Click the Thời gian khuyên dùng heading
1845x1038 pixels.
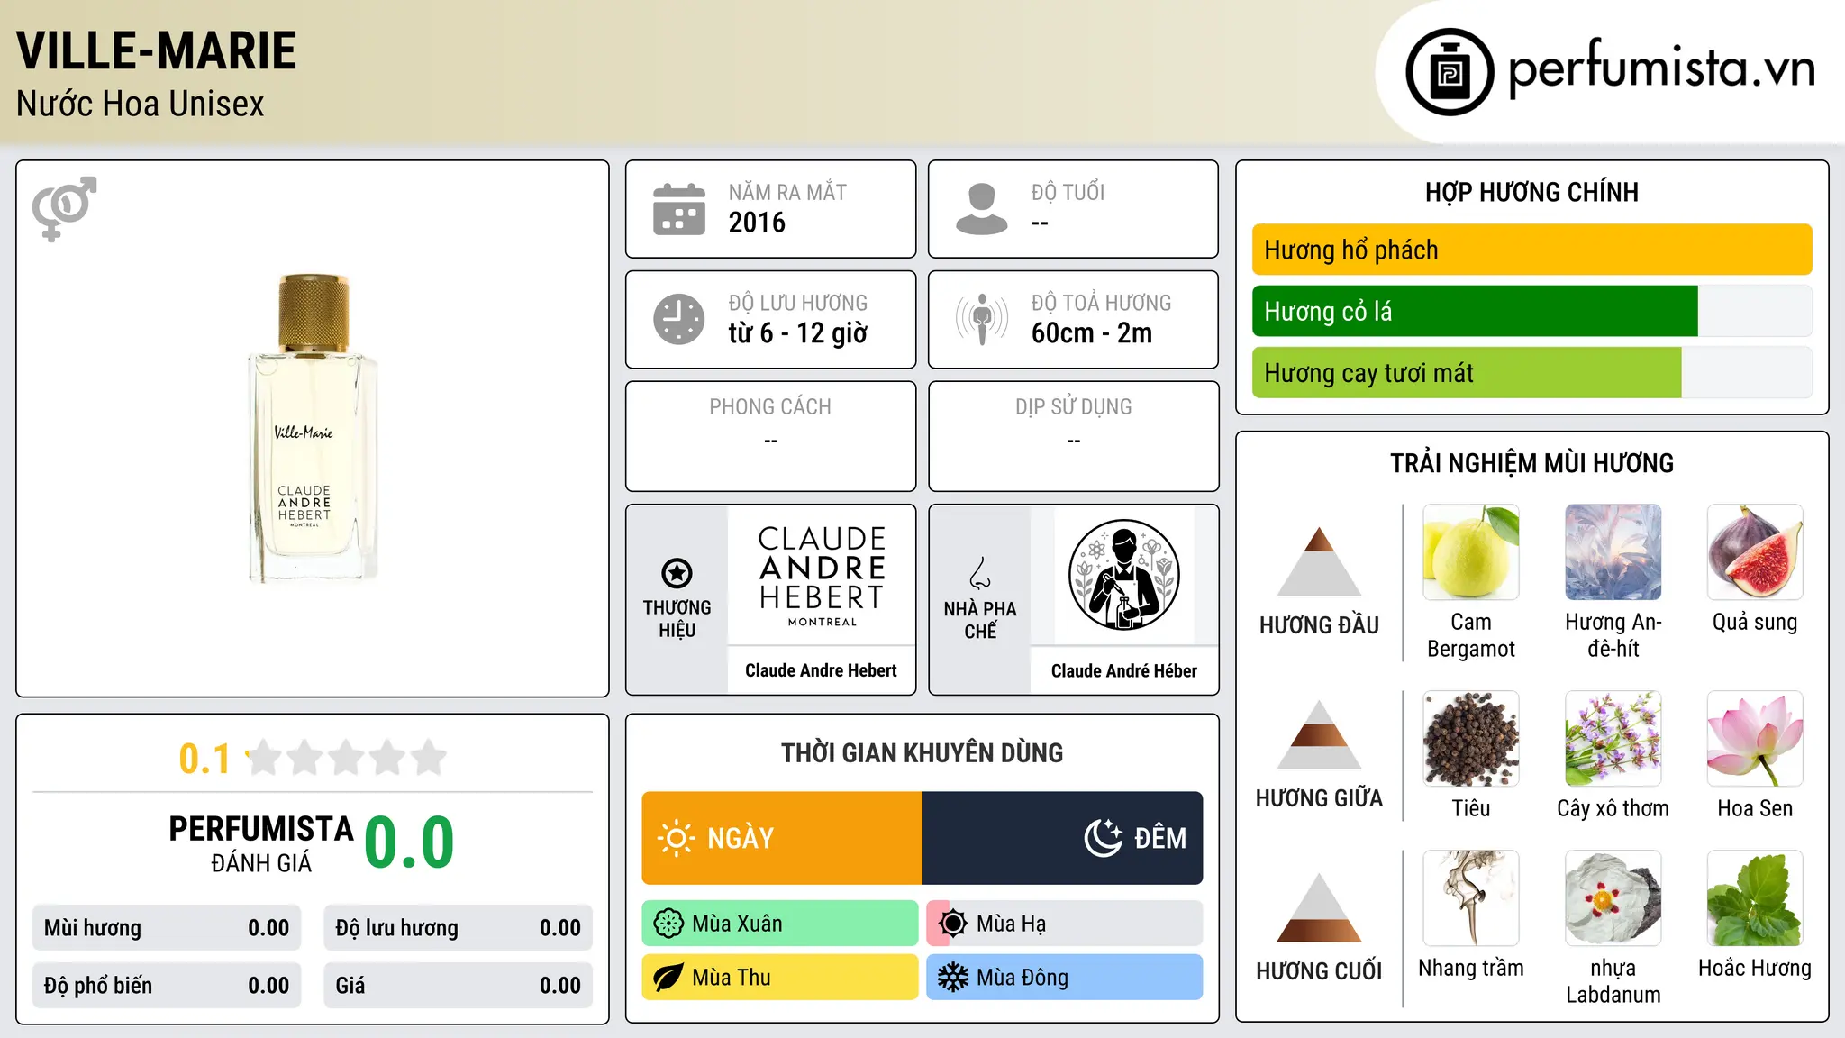(x=922, y=752)
